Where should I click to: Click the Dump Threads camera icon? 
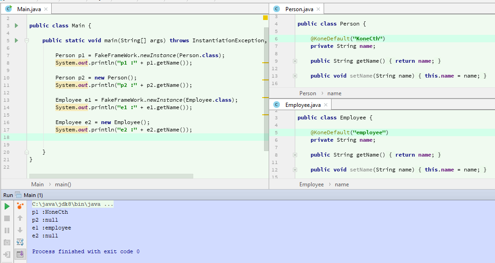[7, 242]
